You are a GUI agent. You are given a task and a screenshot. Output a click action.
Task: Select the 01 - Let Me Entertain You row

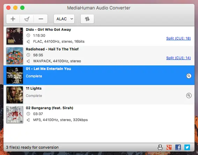pyautogui.click(x=99, y=75)
